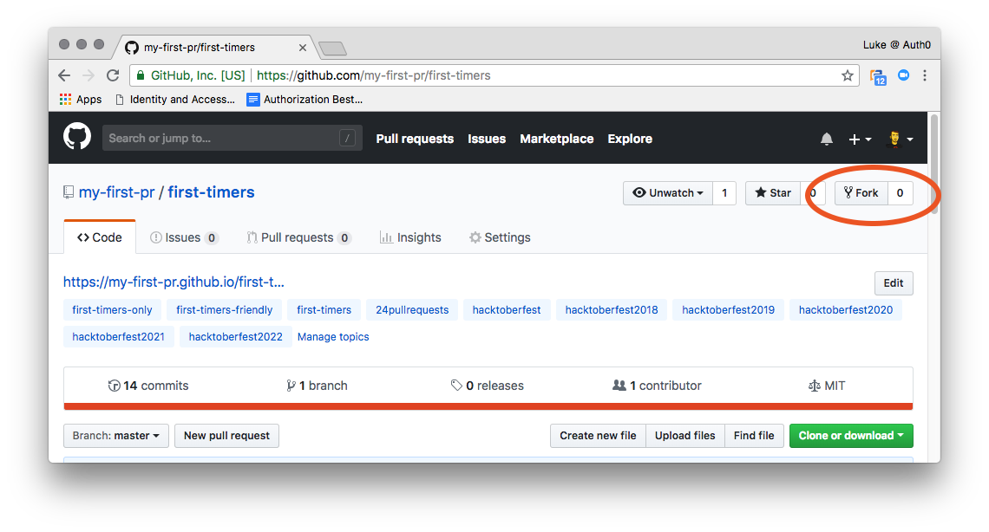The width and height of the screenshot is (989, 532).
Task: Click Manage topics
Action: point(333,337)
